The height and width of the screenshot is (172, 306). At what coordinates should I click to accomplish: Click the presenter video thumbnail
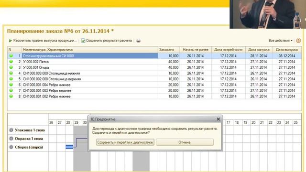pos(268,14)
